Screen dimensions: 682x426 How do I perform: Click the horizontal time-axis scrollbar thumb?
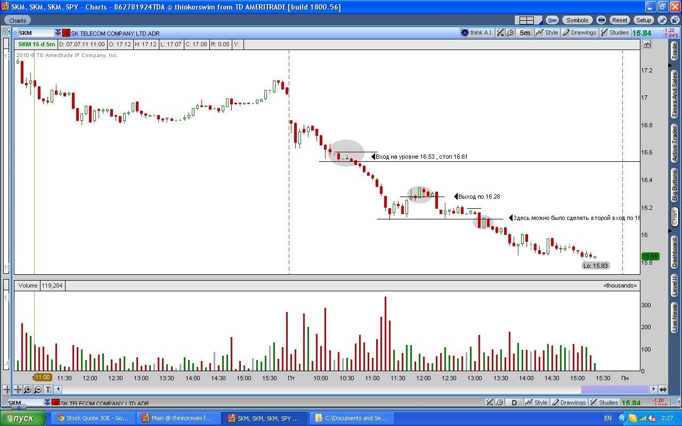615,390
